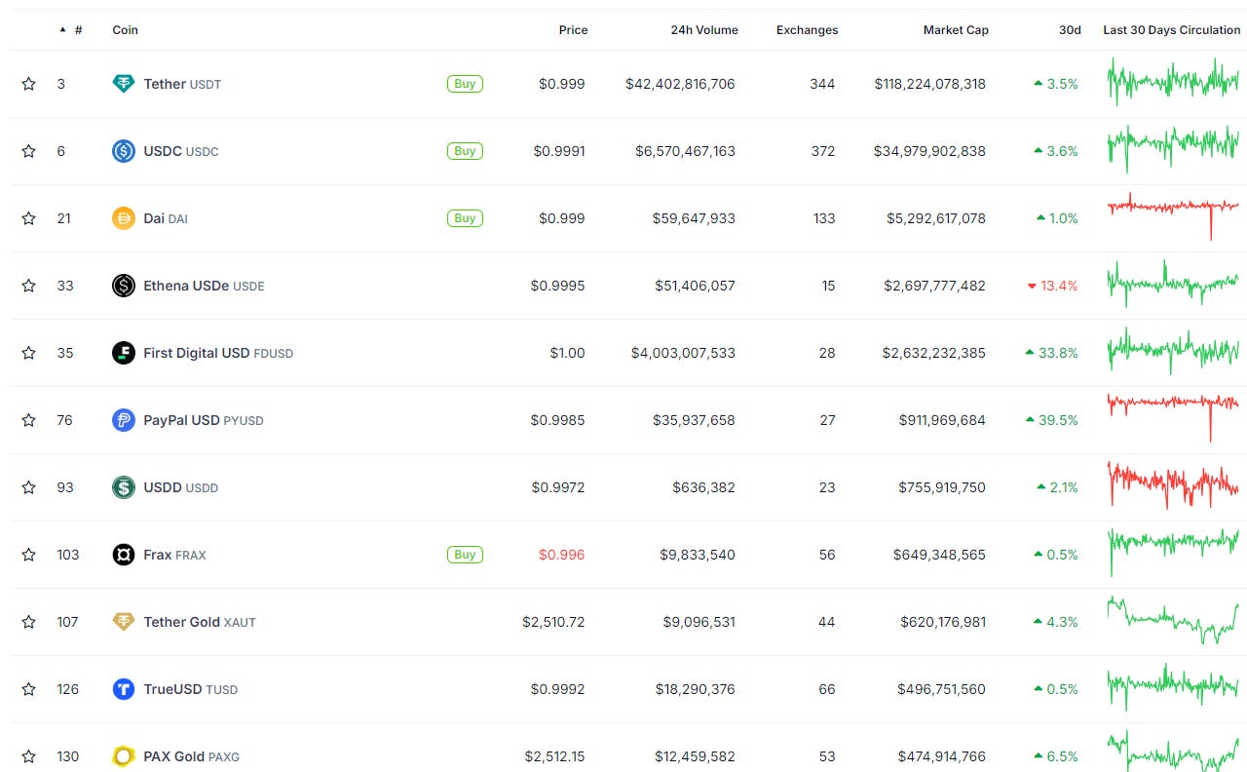Open the PAX Gold PAXG link
Screen dimensions: 1247x772
[x=191, y=756]
